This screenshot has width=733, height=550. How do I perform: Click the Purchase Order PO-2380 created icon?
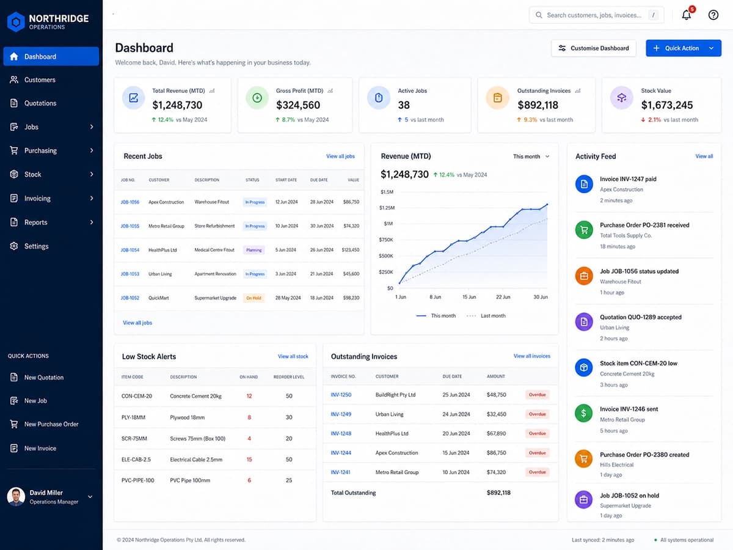584,458
